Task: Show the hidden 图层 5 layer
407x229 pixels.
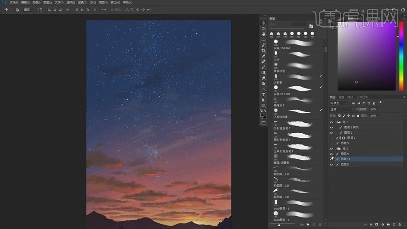Action: 331,143
